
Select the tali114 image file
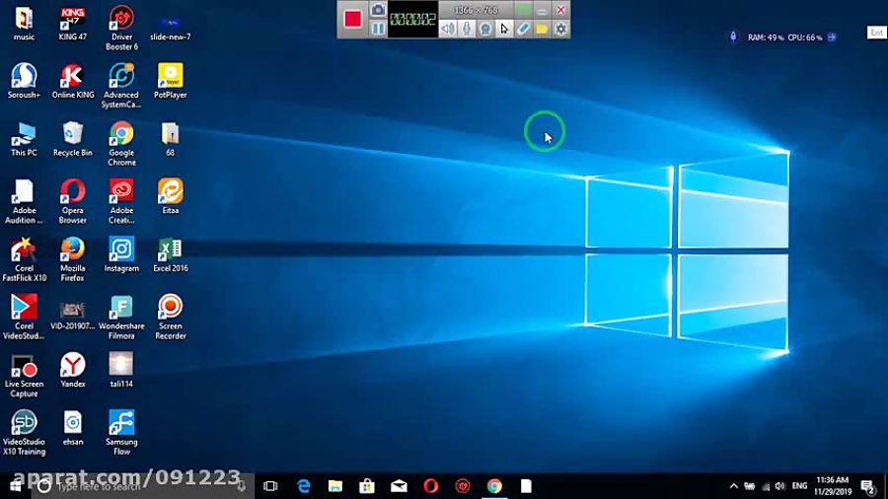point(121,371)
